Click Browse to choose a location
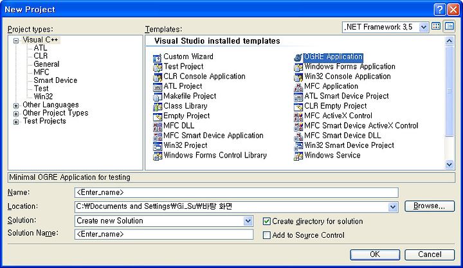Image resolution: width=463 pixels, height=268 pixels. point(430,206)
